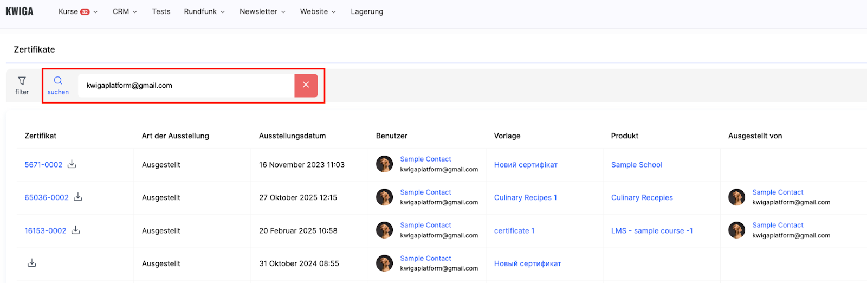Viewport: 867px width, 283px height.
Task: Expand the CRM dropdown menu
Action: (x=125, y=11)
